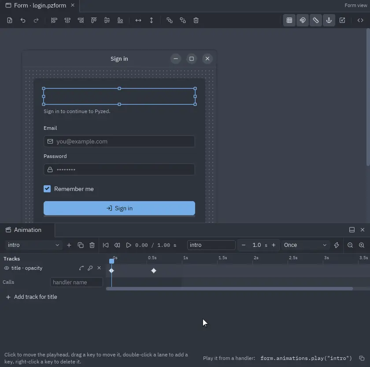This screenshot has height=367, width=370.
Task: Close the login.pzform tab
Action: click(73, 5)
